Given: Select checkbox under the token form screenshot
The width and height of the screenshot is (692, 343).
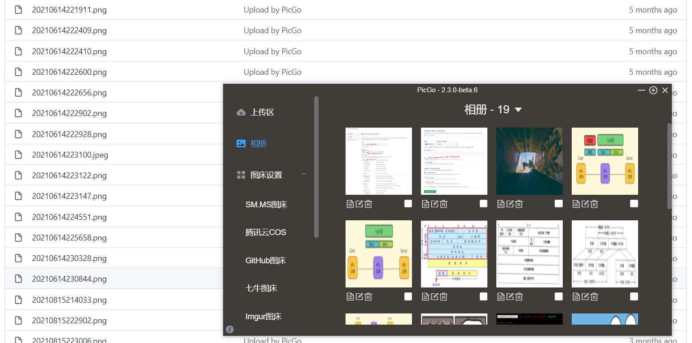Looking at the screenshot, I should pos(408,204).
